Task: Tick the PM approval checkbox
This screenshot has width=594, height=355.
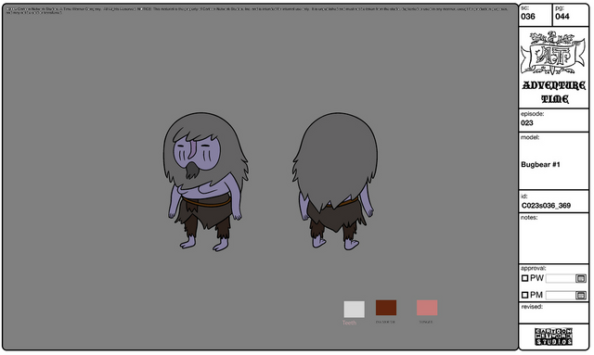Action: [x=524, y=295]
